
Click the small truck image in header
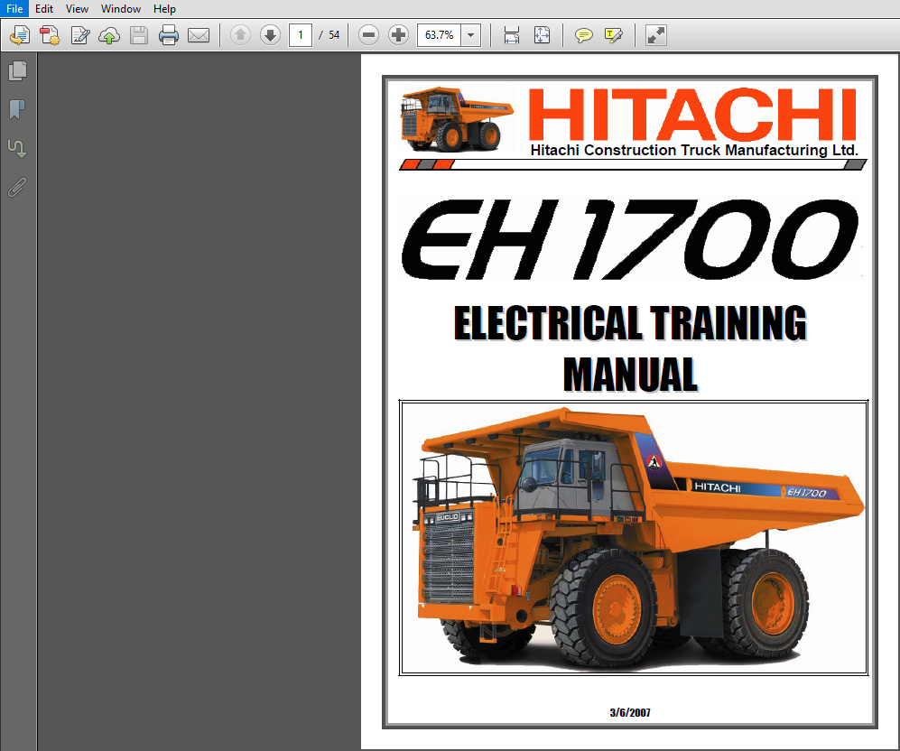coord(457,119)
